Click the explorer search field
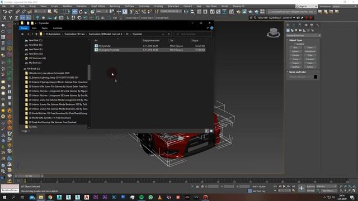 (192, 34)
